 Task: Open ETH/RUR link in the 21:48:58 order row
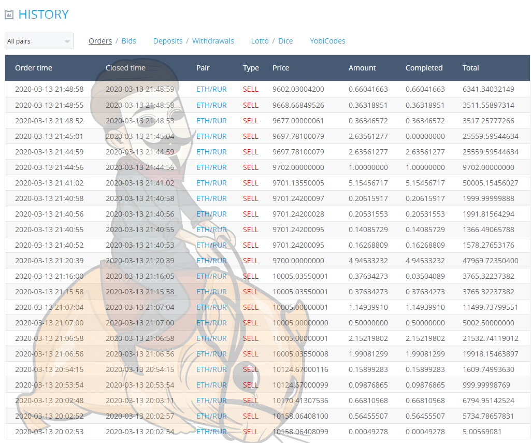[x=212, y=89]
